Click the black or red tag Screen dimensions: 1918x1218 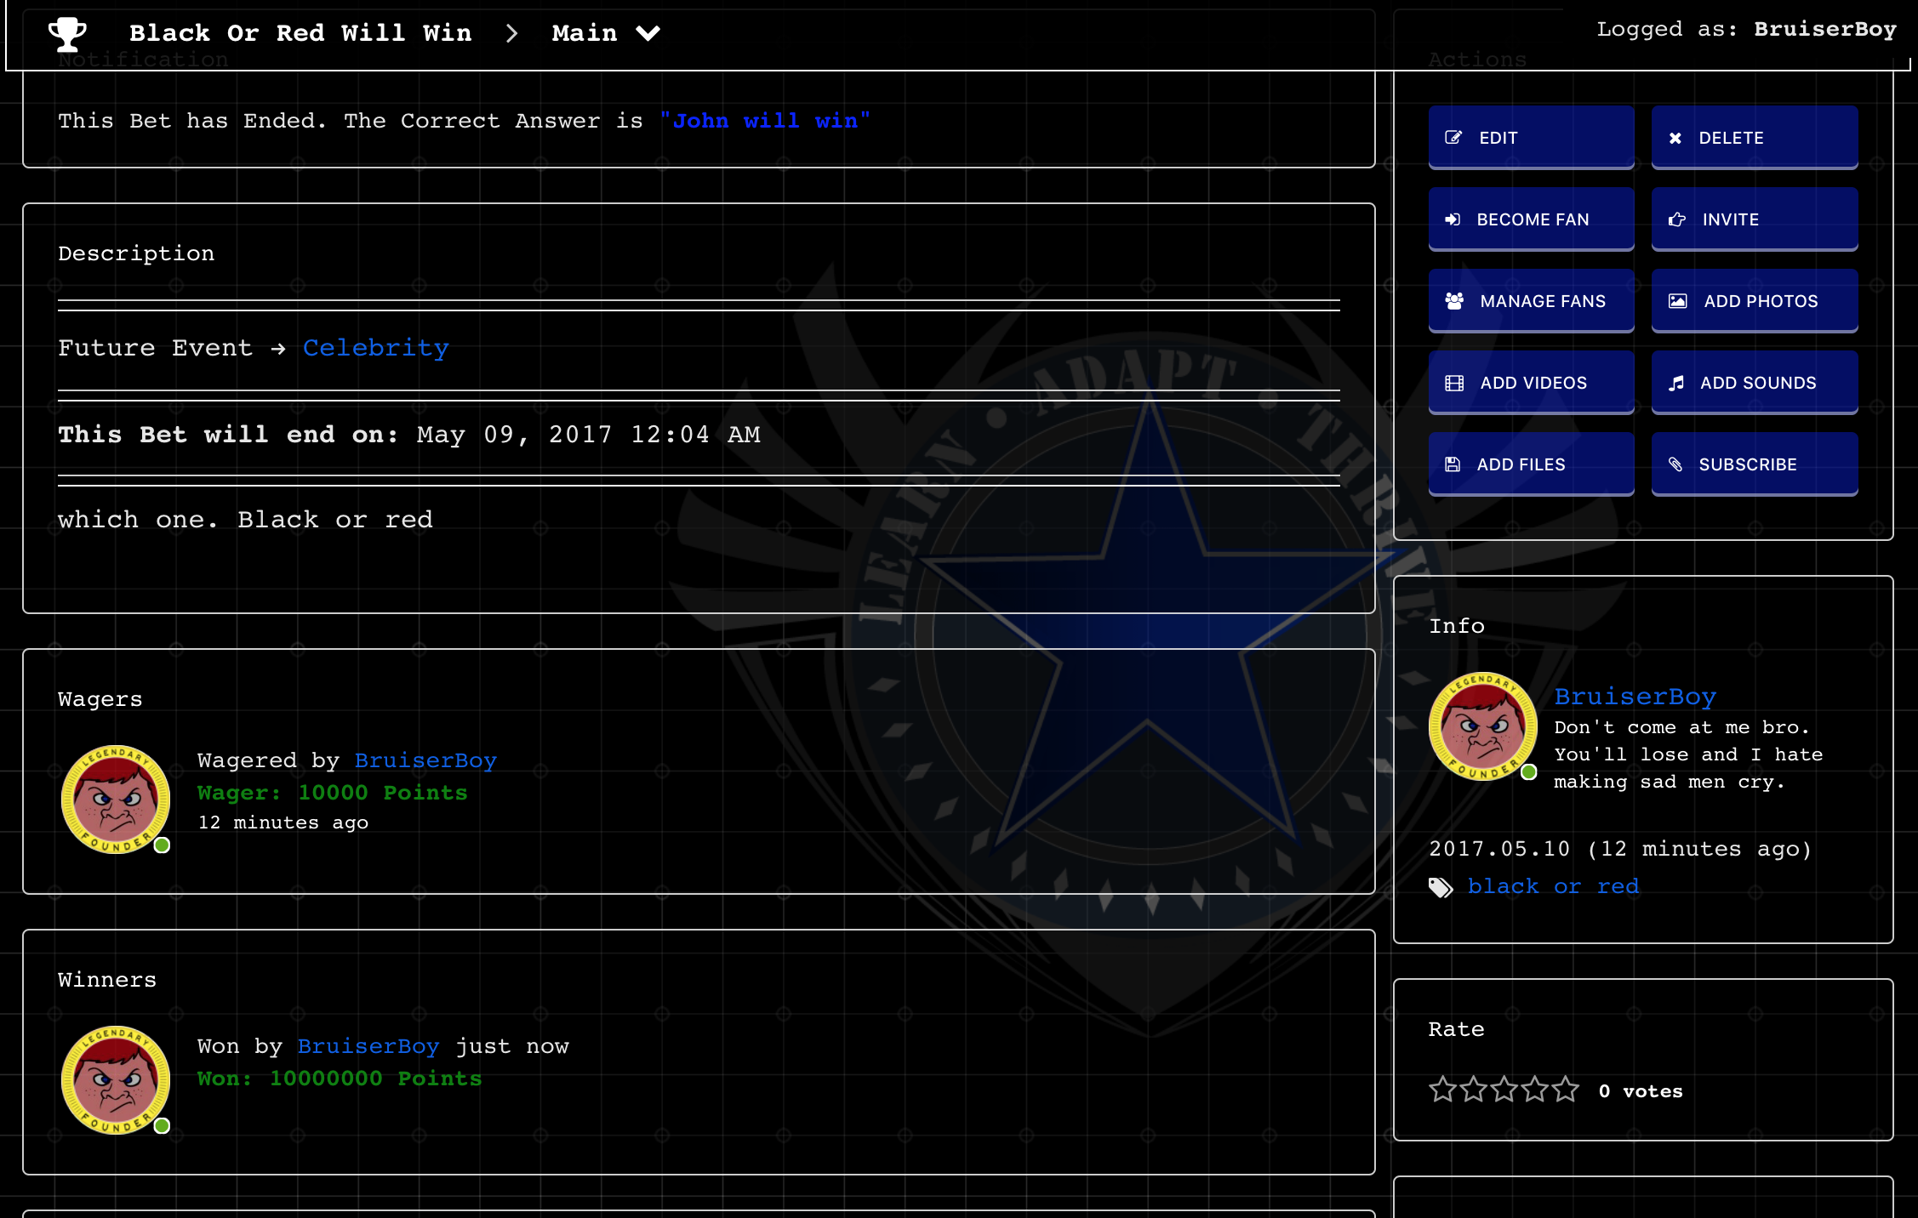click(x=1553, y=886)
